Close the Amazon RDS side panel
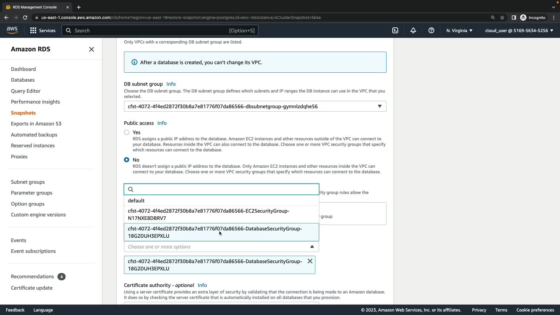This screenshot has height=315, width=560. 91,49
